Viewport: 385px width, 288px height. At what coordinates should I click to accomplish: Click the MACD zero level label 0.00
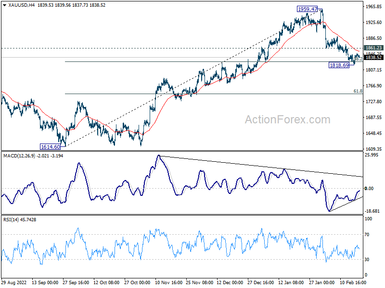pos(369,188)
